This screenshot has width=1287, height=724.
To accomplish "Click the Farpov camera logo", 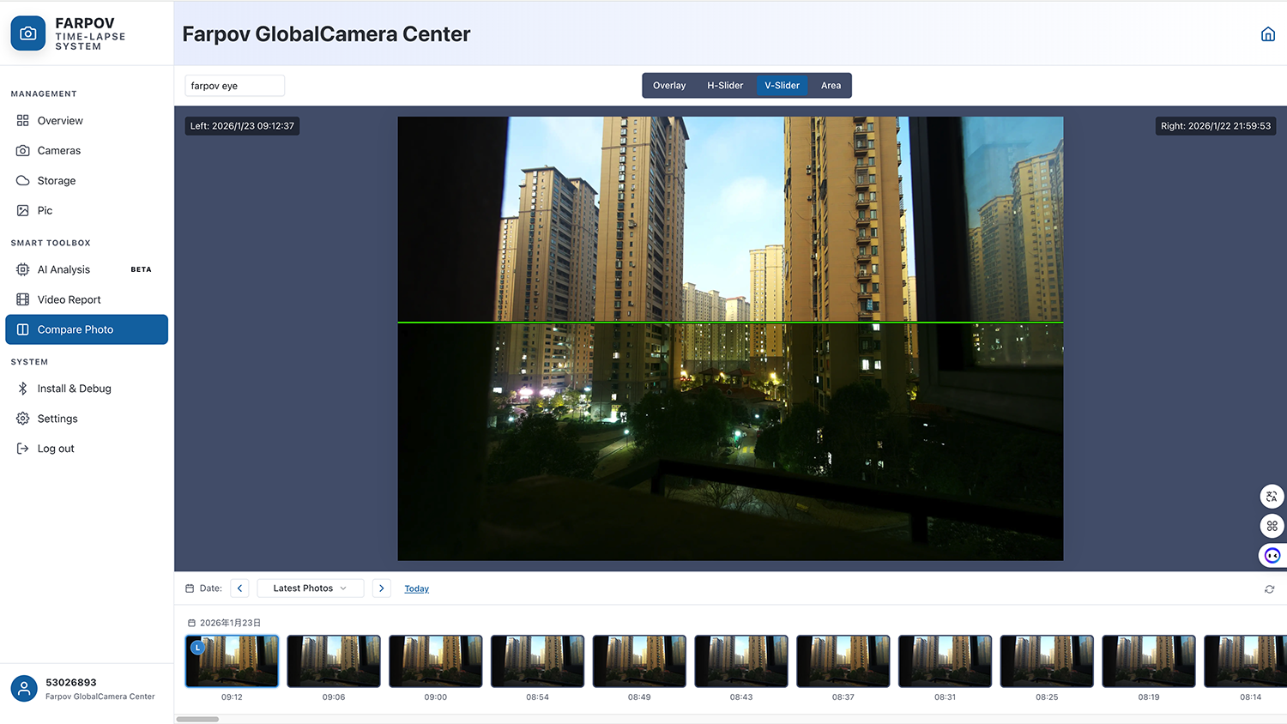I will pos(28,33).
